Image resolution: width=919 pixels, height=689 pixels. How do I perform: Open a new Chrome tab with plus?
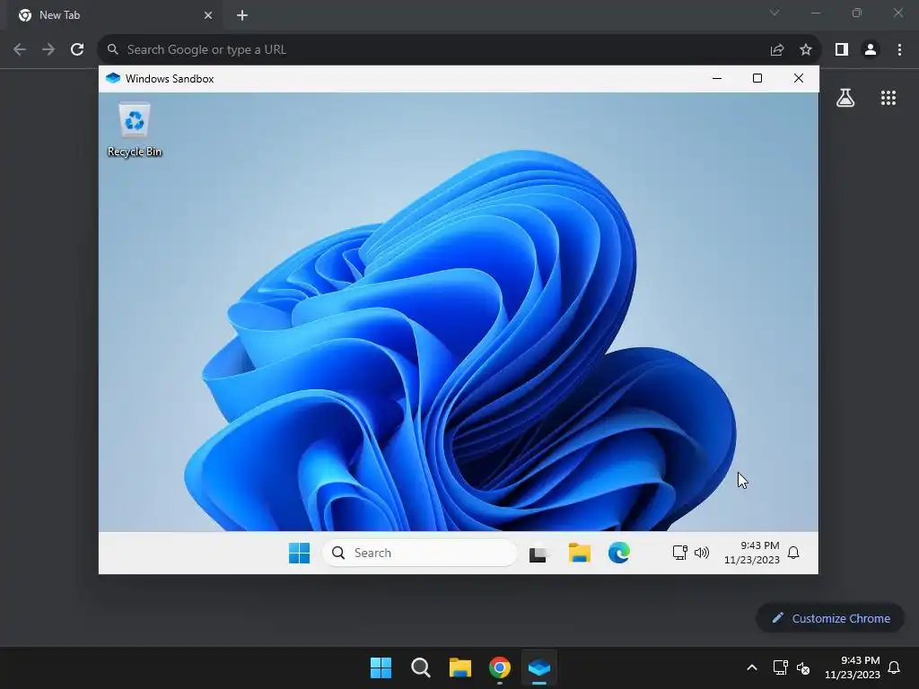click(242, 15)
